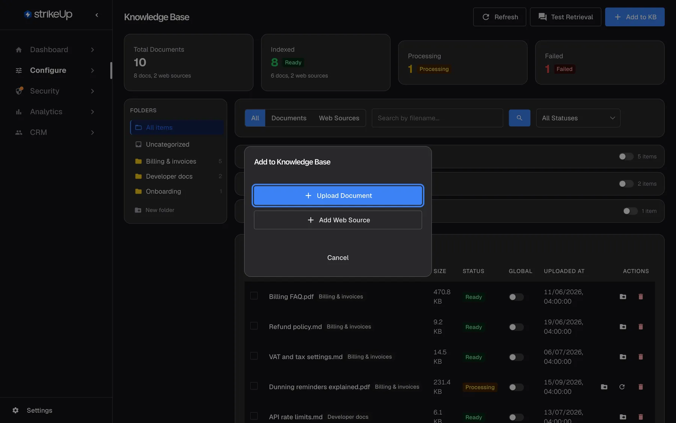The width and height of the screenshot is (676, 423).
Task: Open the All Statuses dropdown
Action: (578, 118)
